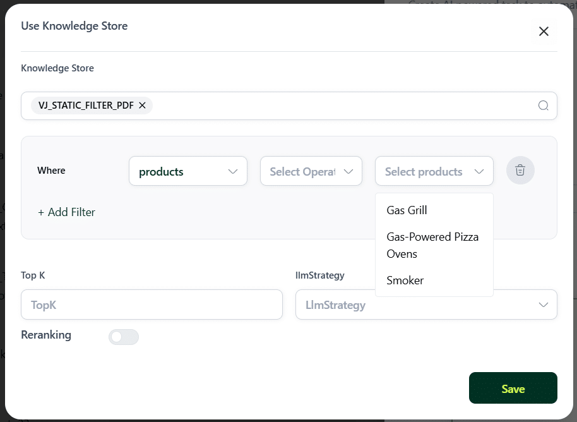Click the Save button
This screenshot has height=422, width=577.
(513, 388)
